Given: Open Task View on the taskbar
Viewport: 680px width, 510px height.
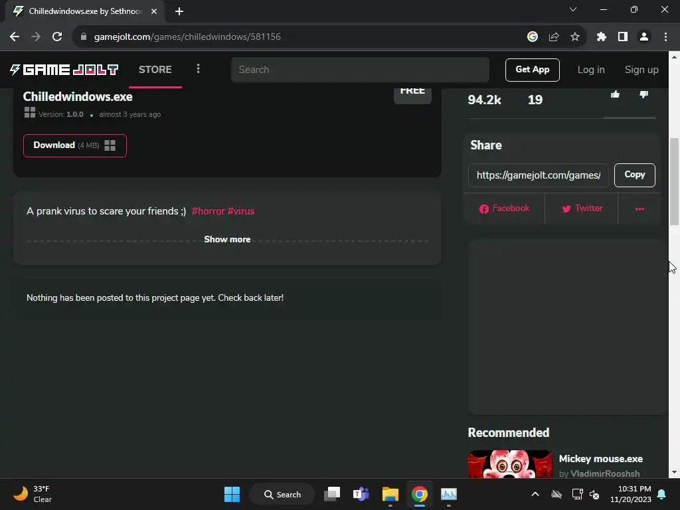Looking at the screenshot, I should [332, 494].
